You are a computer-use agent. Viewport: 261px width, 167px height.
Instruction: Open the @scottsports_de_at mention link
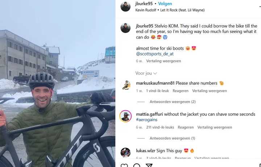pos(155,54)
